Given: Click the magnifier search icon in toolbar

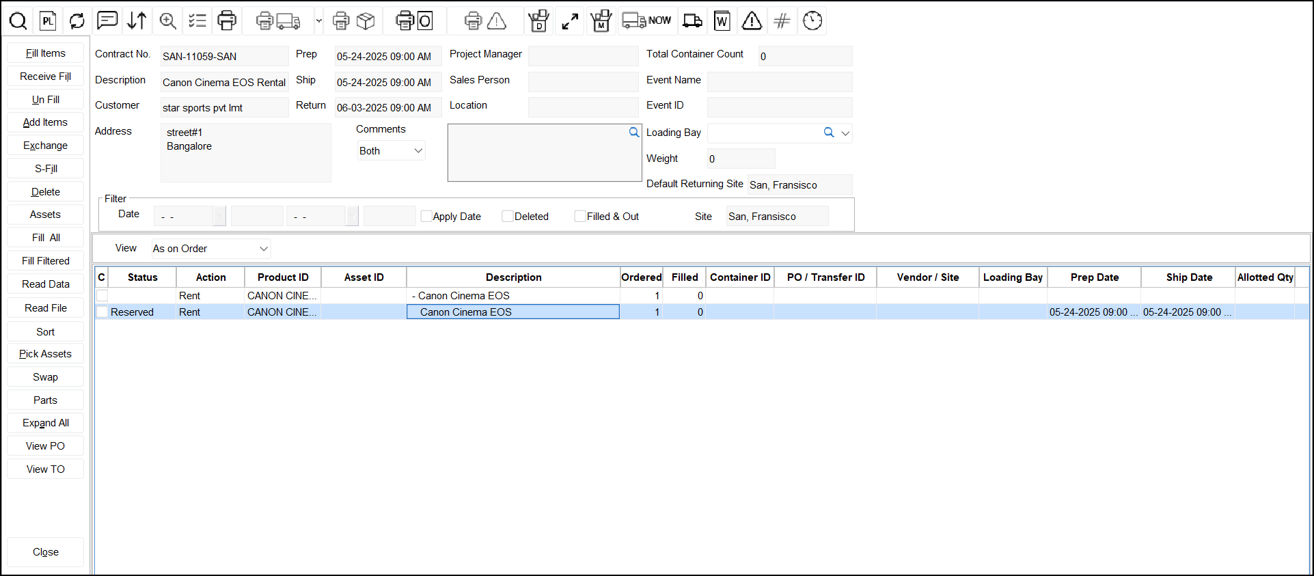Looking at the screenshot, I should [x=18, y=21].
